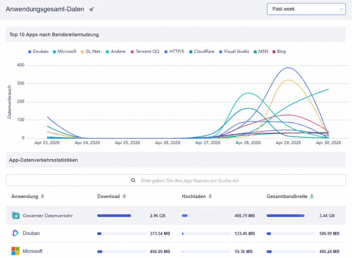Image resolution: width=352 pixels, height=259 pixels.
Task: Click the 373.54 MB download value
Action: click(x=160, y=234)
